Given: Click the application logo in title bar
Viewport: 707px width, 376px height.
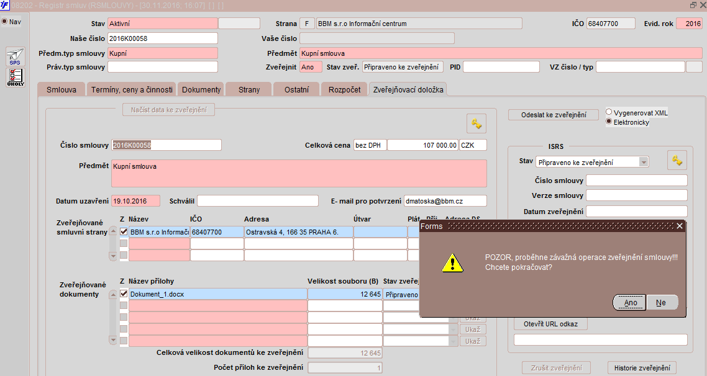Looking at the screenshot, I should click(x=5, y=6).
